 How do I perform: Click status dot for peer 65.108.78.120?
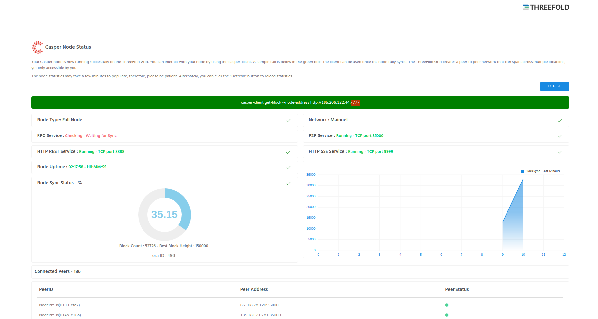[447, 305]
